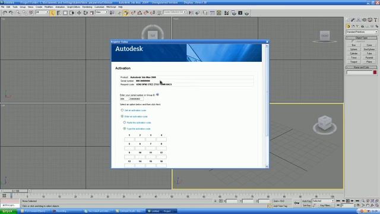380x214 pixels.
Task: Click the Mirror tool icon
Action: click(191, 13)
